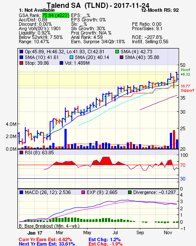Click the blue Op/Hi/Lo/Cl legend square

pyautogui.click(x=21, y=52)
